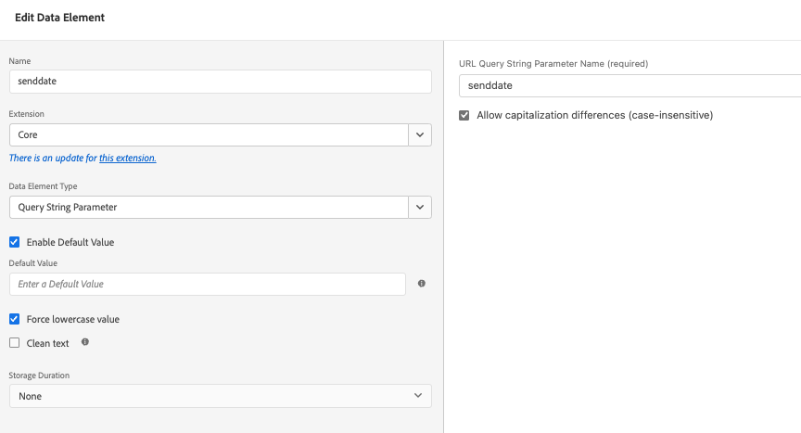Click the Edit Data Element heading

point(59,19)
